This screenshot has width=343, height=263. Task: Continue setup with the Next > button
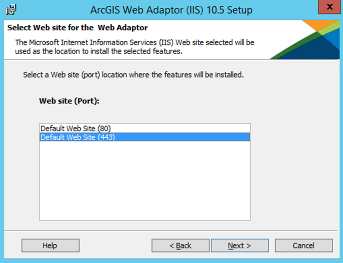pos(240,245)
